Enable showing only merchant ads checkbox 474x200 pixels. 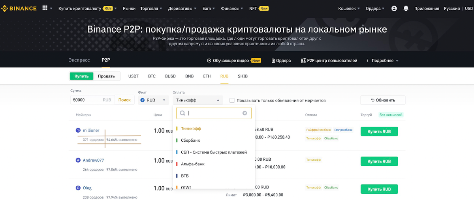pos(232,100)
